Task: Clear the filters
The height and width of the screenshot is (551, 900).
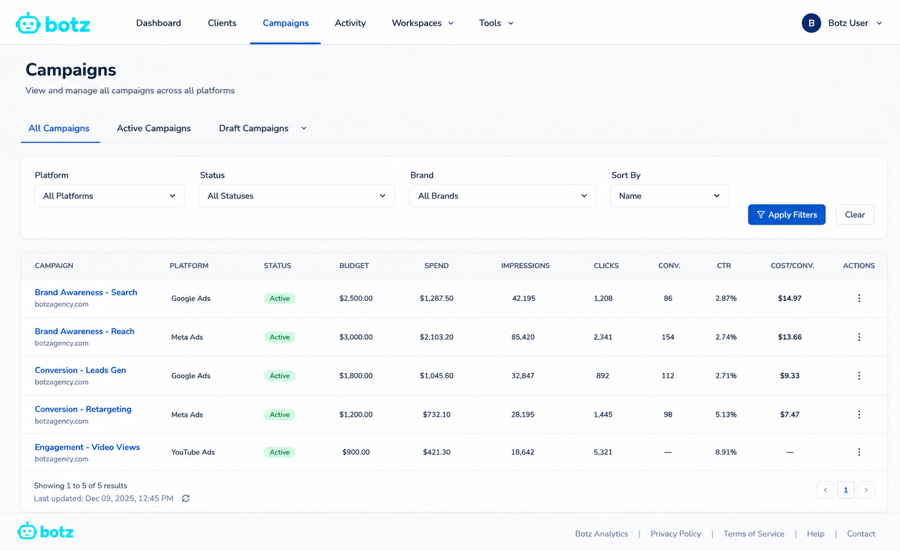Action: [x=854, y=215]
